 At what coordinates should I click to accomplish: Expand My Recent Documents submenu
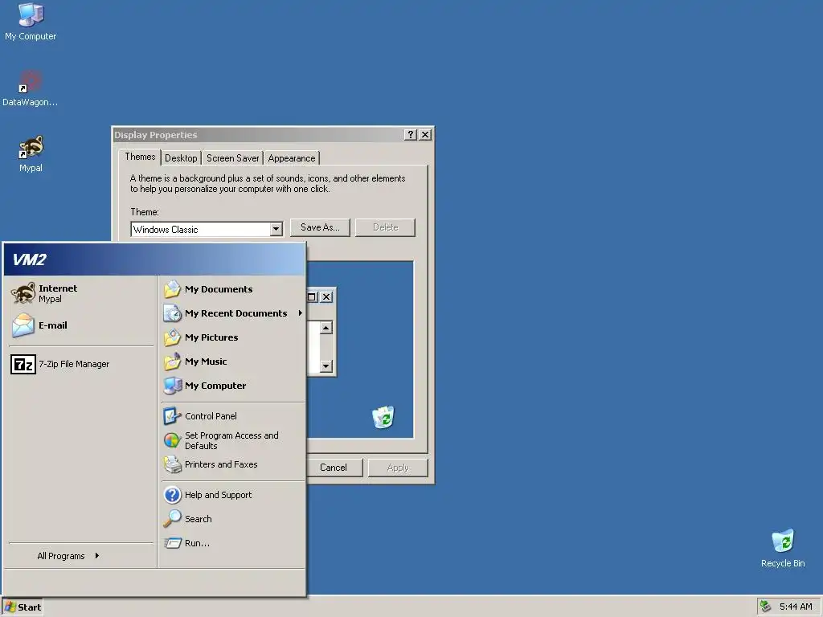[x=233, y=313]
